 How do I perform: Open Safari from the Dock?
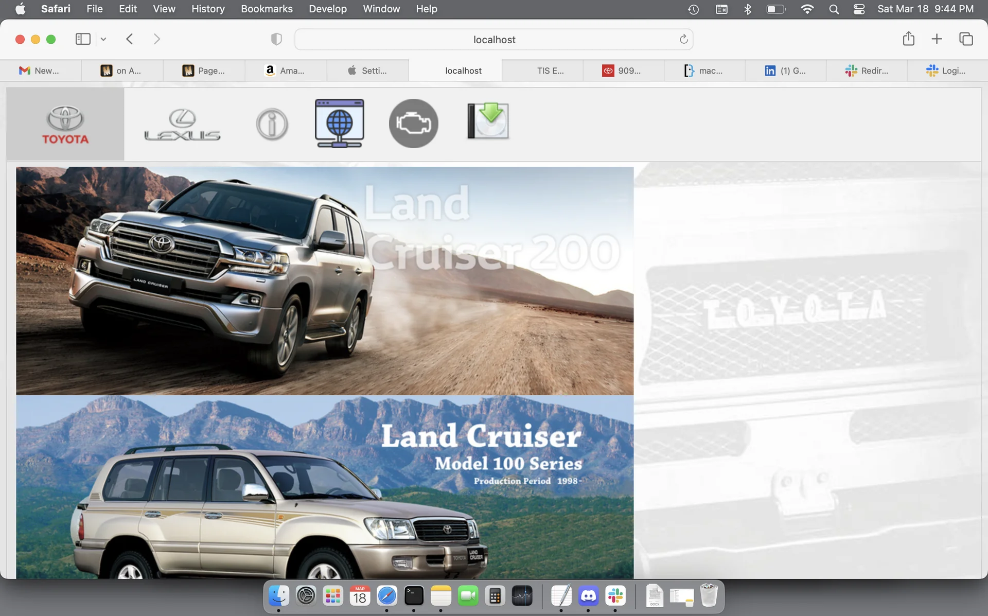pos(387,596)
